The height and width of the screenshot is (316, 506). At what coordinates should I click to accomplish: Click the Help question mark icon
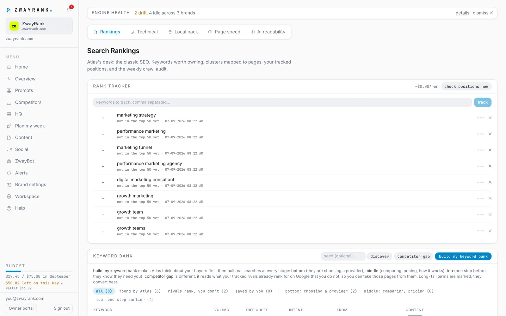tap(9, 208)
